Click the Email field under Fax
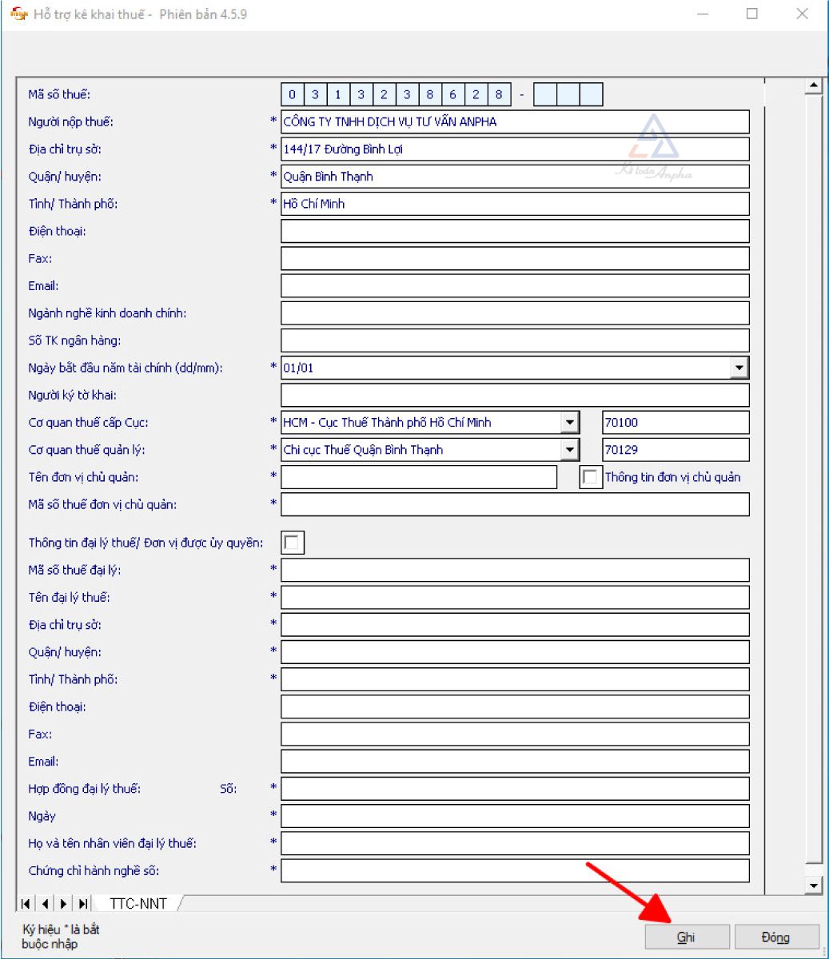Screen dimensions: 829x959 515,285
